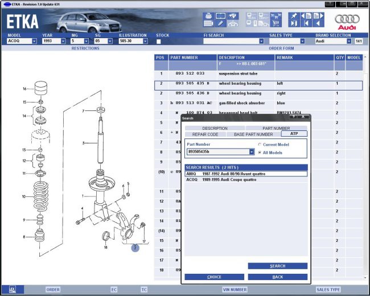
Task: Click the monitor and phone device icon
Action: tap(252, 23)
